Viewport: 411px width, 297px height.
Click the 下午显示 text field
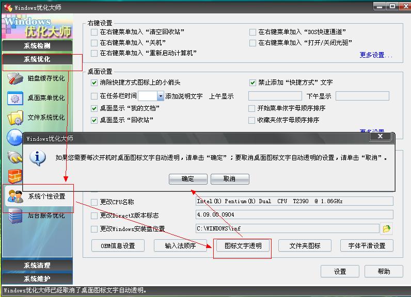tap(362, 96)
